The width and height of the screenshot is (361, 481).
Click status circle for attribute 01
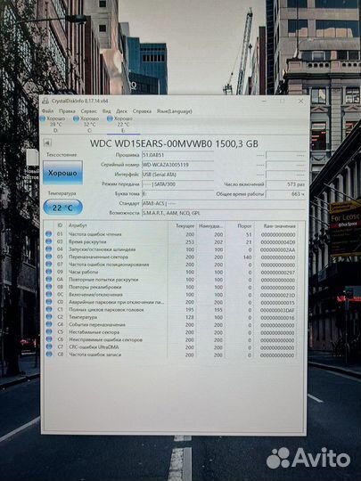point(48,233)
